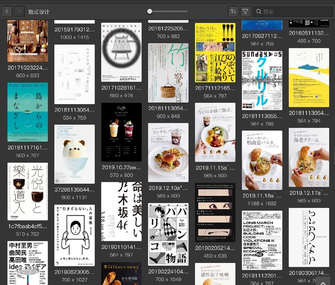Select the 光悦と樂道入 exhibition poster
335x285 pixels.
(28, 192)
